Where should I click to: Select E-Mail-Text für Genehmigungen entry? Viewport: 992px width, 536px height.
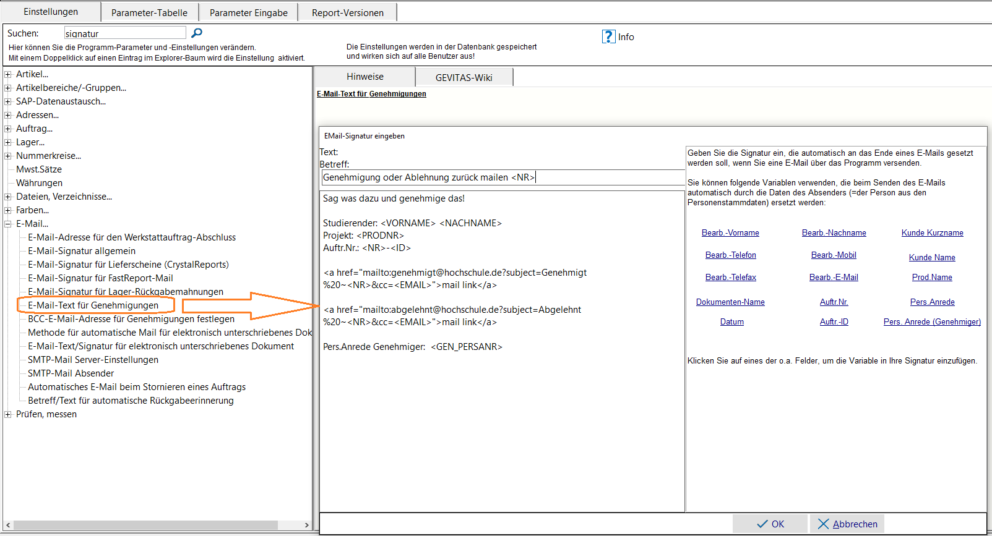click(93, 305)
